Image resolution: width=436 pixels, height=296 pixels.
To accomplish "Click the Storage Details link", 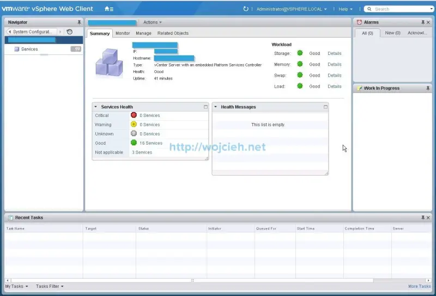I will [334, 53].
